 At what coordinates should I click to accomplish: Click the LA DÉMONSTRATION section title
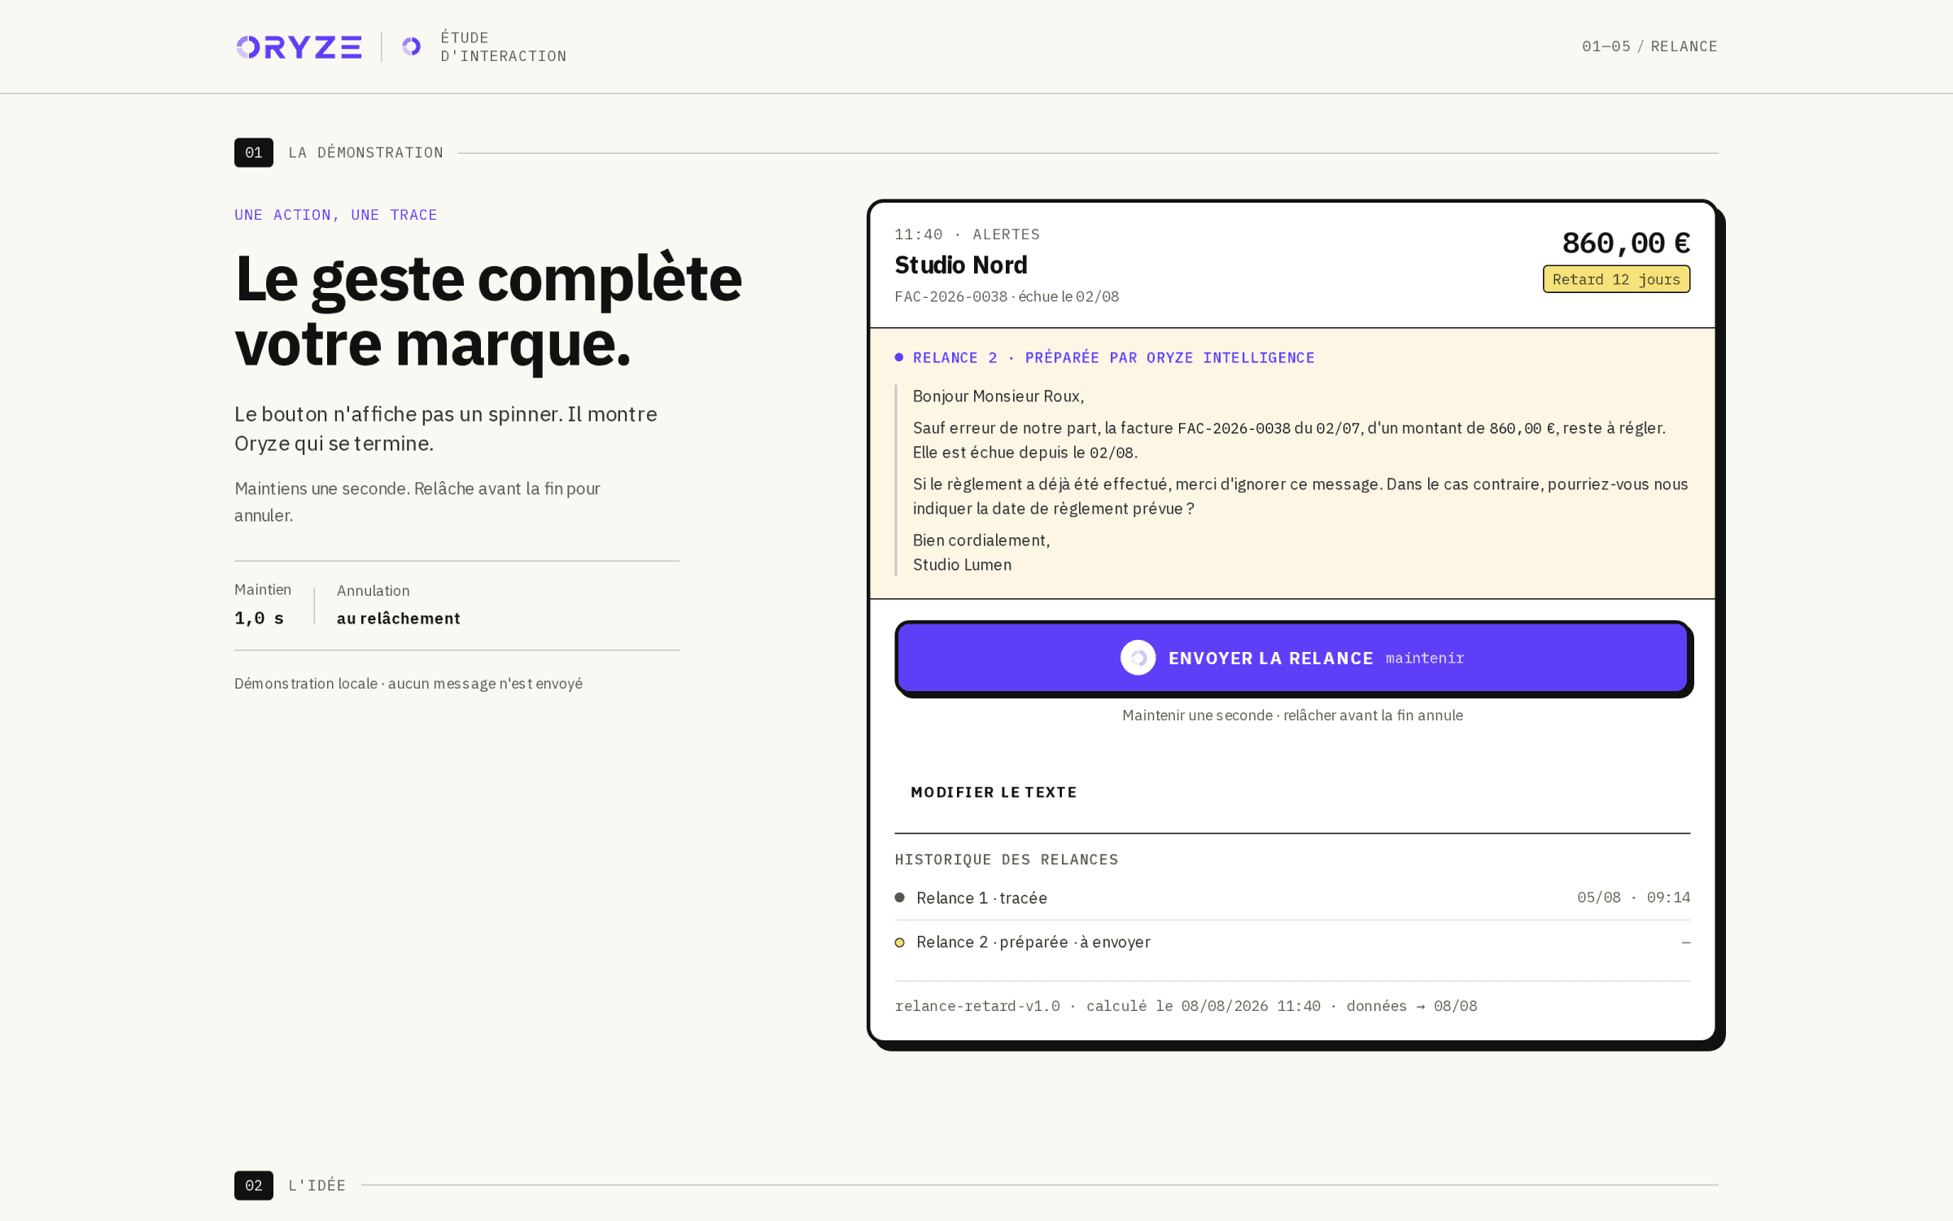[365, 152]
